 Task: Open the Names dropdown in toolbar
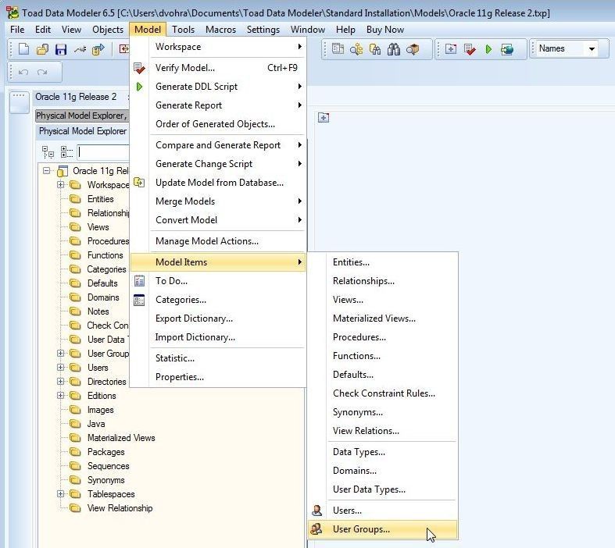pos(592,49)
